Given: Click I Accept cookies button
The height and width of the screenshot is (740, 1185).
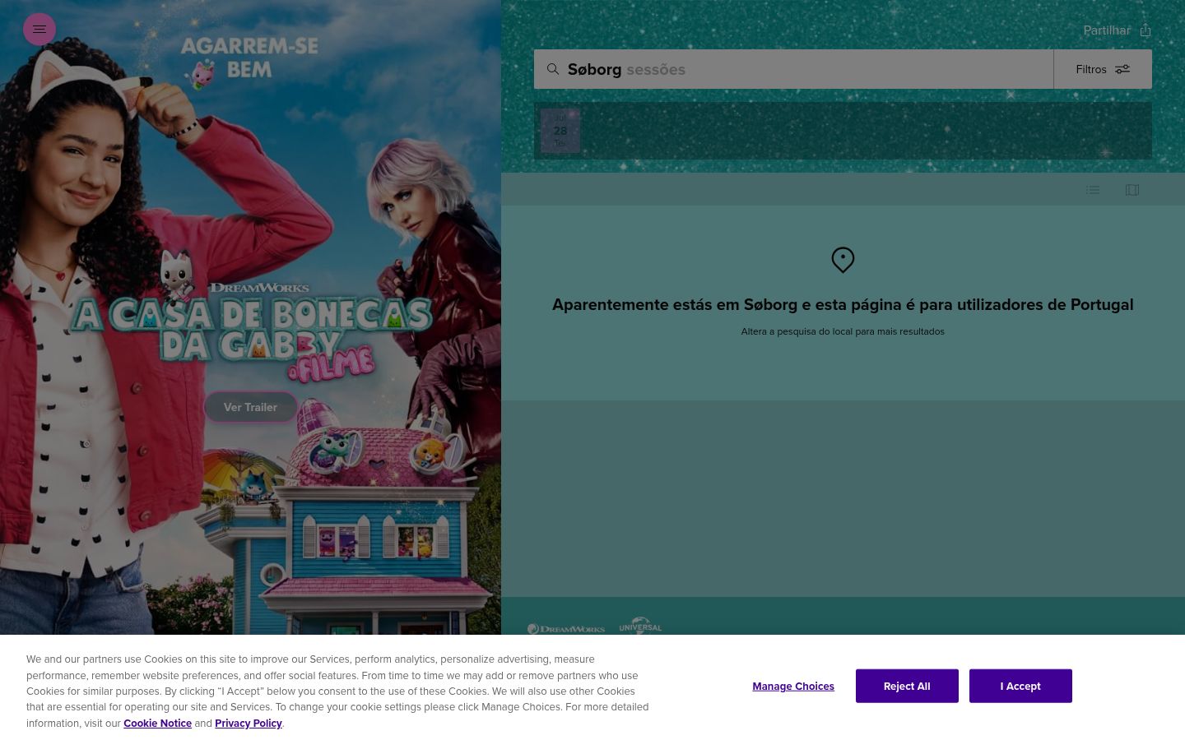Looking at the screenshot, I should (1020, 686).
